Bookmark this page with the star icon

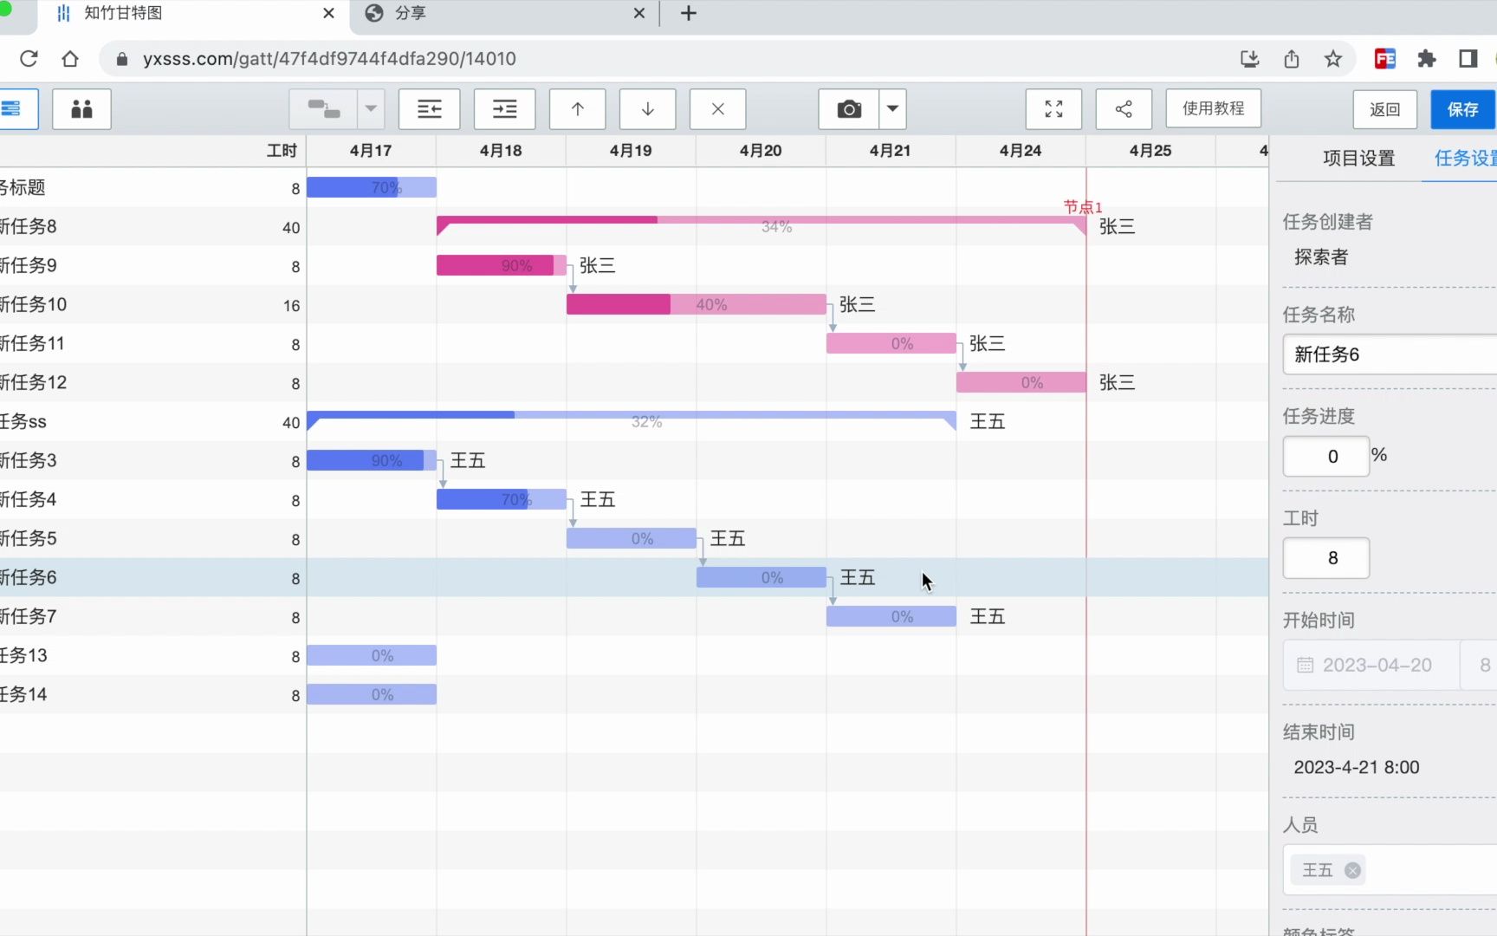pyautogui.click(x=1333, y=59)
